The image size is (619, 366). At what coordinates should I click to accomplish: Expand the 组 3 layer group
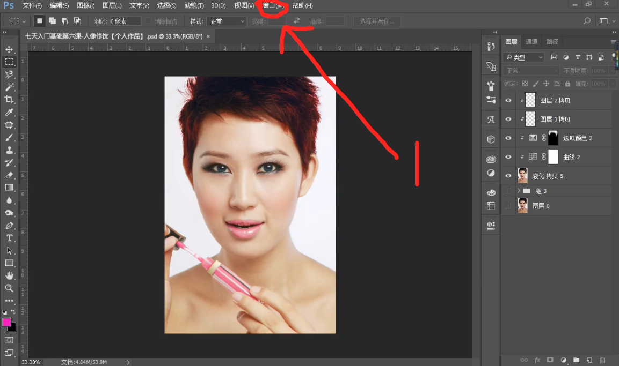[519, 191]
